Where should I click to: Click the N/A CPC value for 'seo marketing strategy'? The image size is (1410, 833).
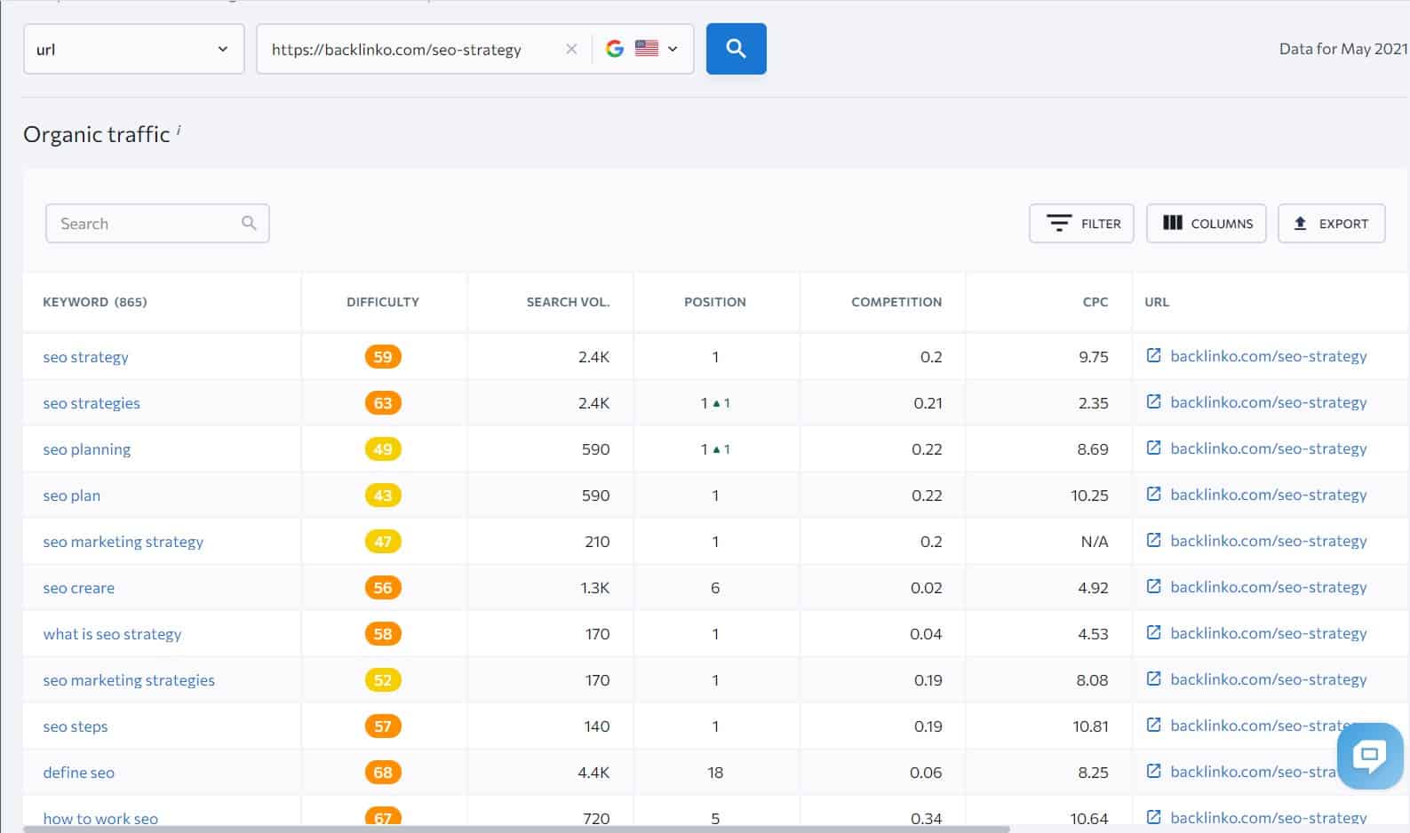1094,542
